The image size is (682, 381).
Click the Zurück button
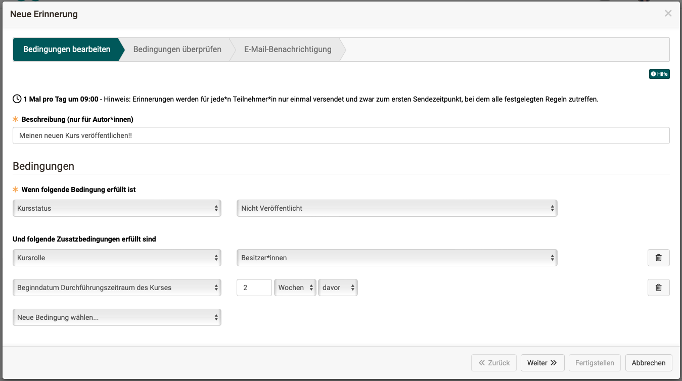pos(494,363)
